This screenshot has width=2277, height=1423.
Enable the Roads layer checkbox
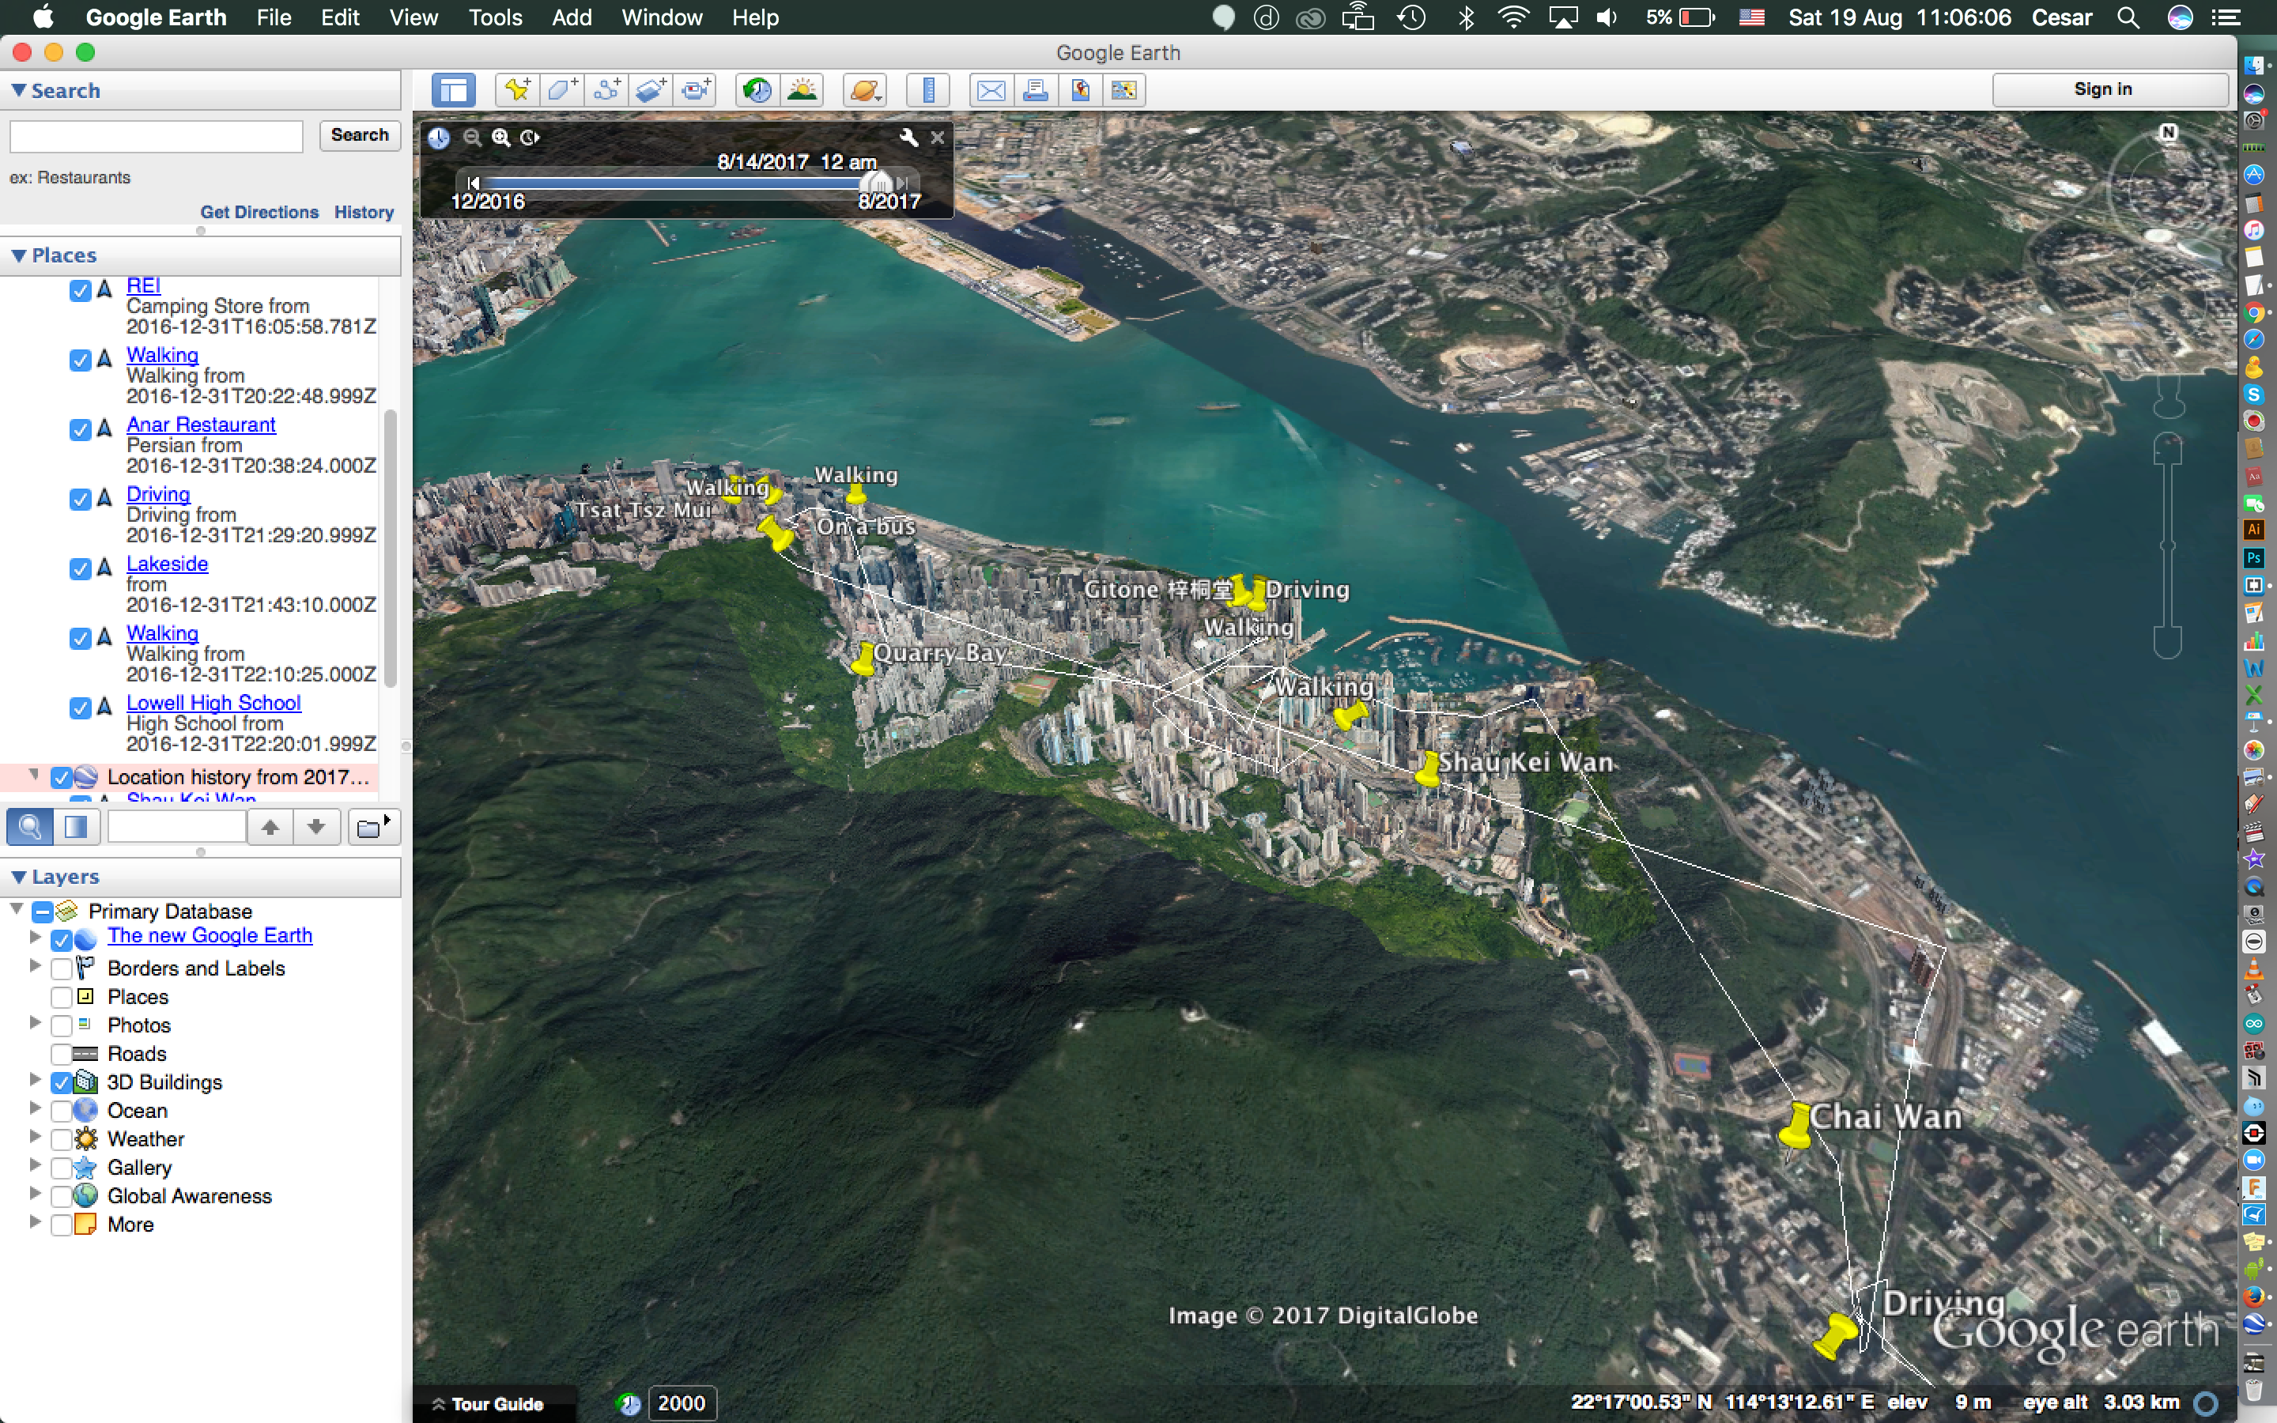[x=61, y=1054]
